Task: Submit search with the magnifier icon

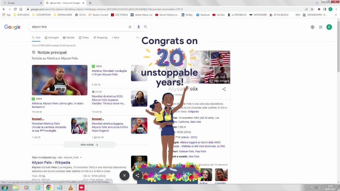Action: click(x=146, y=27)
